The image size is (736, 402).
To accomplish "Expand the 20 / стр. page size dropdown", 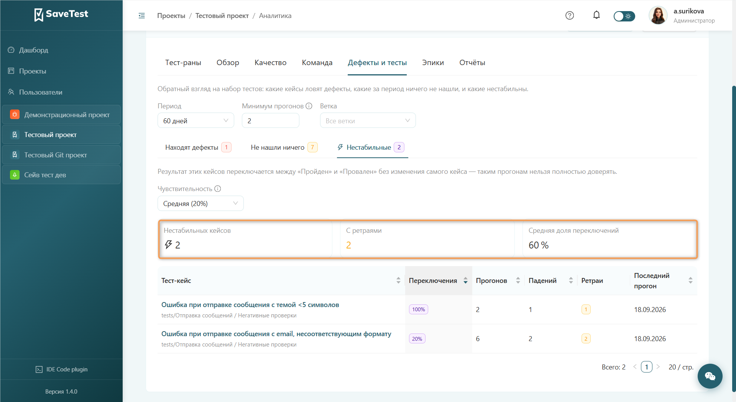I will tap(681, 367).
